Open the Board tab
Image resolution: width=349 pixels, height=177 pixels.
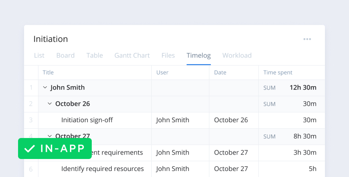pyautogui.click(x=65, y=55)
